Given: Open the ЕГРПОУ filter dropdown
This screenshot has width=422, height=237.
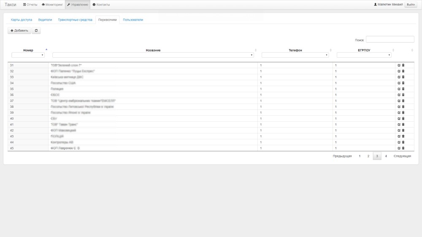Looking at the screenshot, I should pyautogui.click(x=364, y=55).
